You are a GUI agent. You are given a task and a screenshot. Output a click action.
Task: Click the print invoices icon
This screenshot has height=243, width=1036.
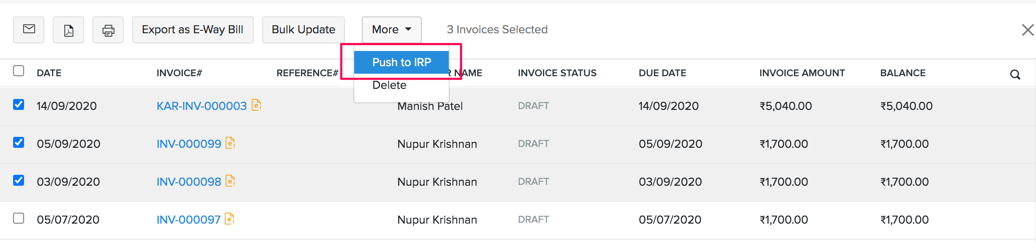[108, 29]
